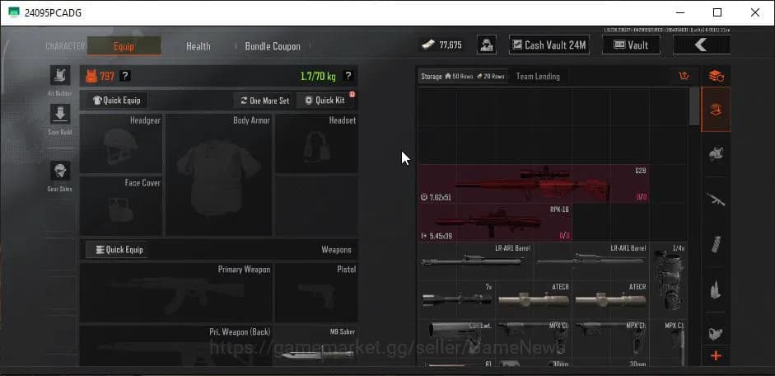Select the second LR-AR1 Barrel item
The image size is (775, 376).
[591, 261]
